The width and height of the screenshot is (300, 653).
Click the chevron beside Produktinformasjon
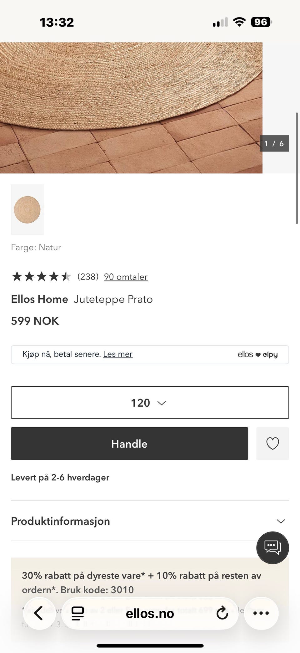point(281,521)
